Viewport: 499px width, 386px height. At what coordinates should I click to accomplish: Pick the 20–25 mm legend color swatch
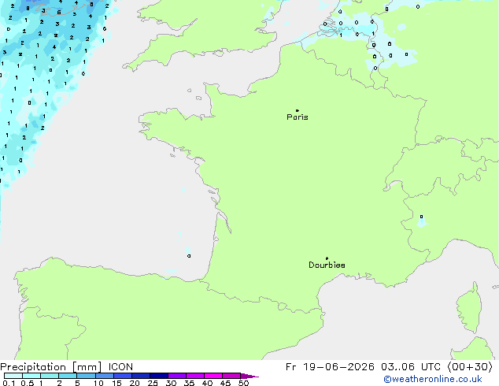pyautogui.click(x=141, y=376)
